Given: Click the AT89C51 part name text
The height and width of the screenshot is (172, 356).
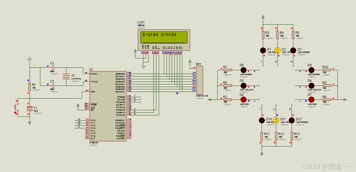Looking at the screenshot, I should [x=93, y=143].
